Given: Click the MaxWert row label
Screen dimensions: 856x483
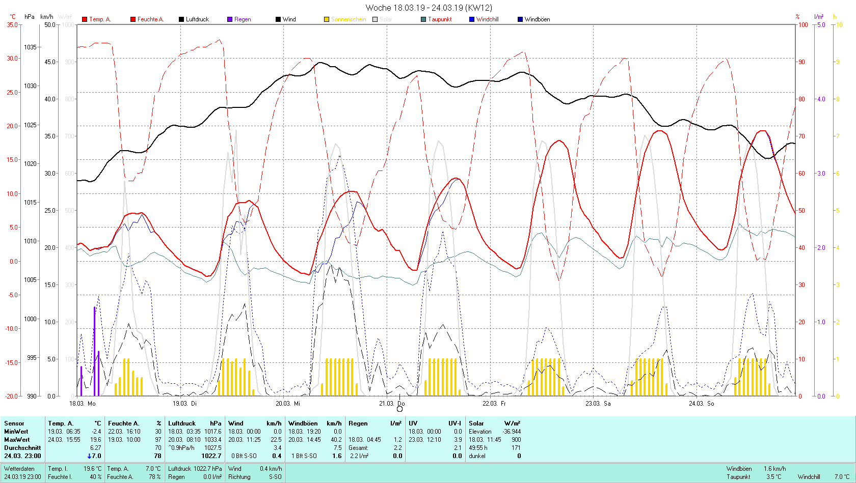Looking at the screenshot, I should click(x=17, y=440).
